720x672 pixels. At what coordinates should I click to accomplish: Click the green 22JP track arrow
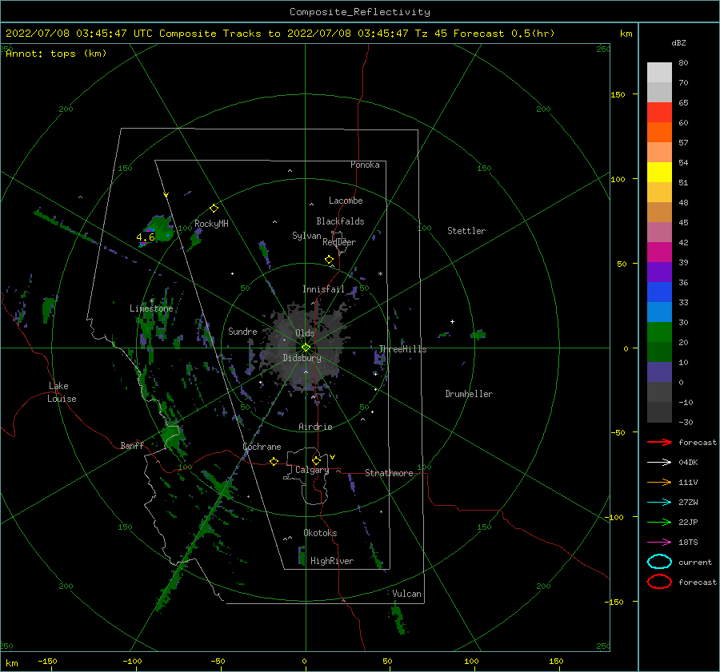[x=659, y=522]
